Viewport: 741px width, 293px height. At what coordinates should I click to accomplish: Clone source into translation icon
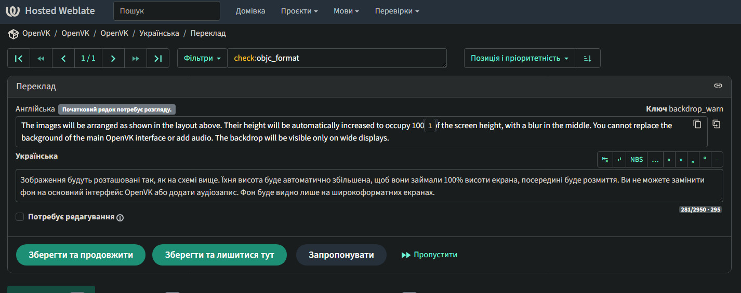pos(717,124)
